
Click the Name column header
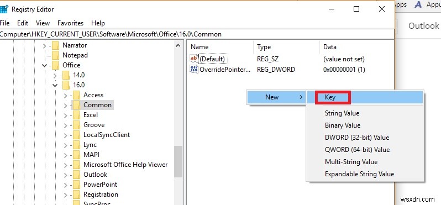click(x=221, y=47)
